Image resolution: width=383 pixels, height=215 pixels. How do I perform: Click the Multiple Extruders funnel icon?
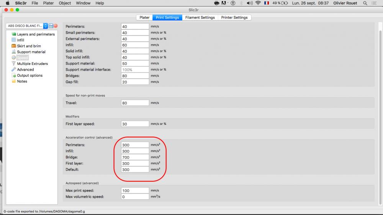[x=14, y=63]
